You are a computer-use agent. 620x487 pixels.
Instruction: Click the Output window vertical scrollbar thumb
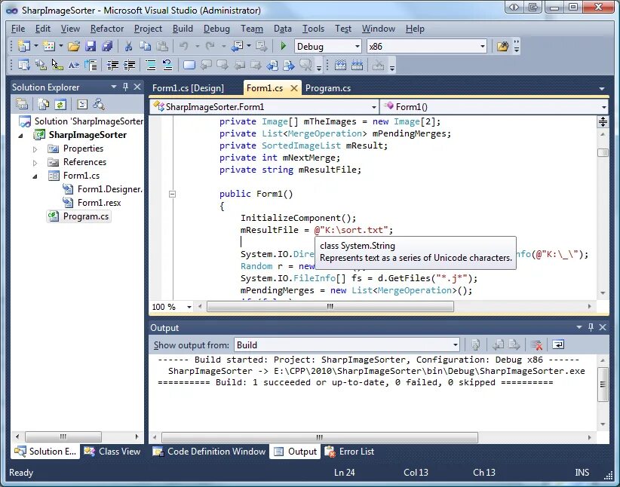pyautogui.click(x=603, y=384)
